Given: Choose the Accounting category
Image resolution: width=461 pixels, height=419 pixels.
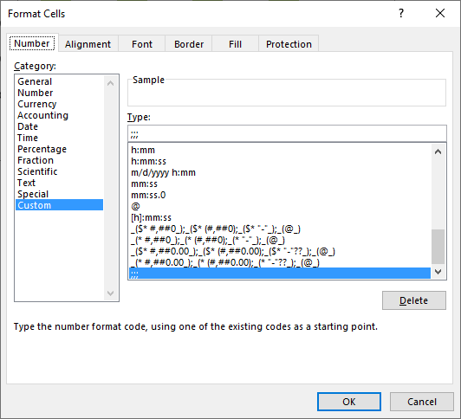Looking at the screenshot, I should pos(60,115).
